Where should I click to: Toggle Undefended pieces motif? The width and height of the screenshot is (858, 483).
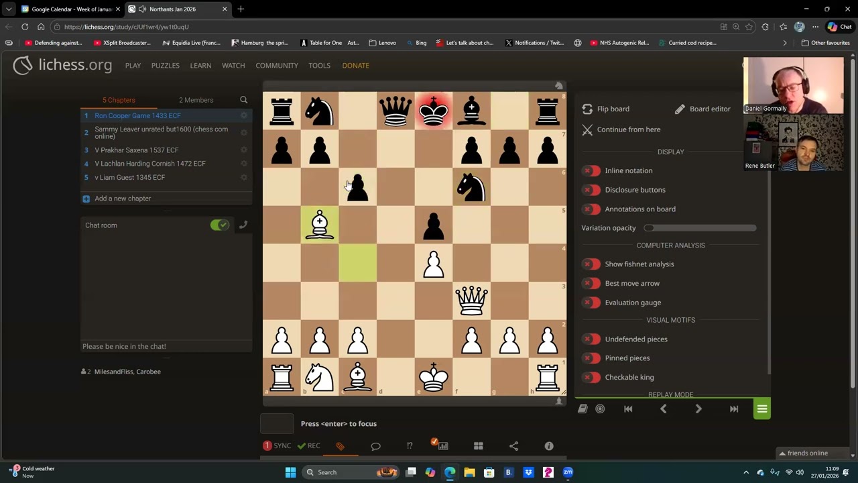591,339
